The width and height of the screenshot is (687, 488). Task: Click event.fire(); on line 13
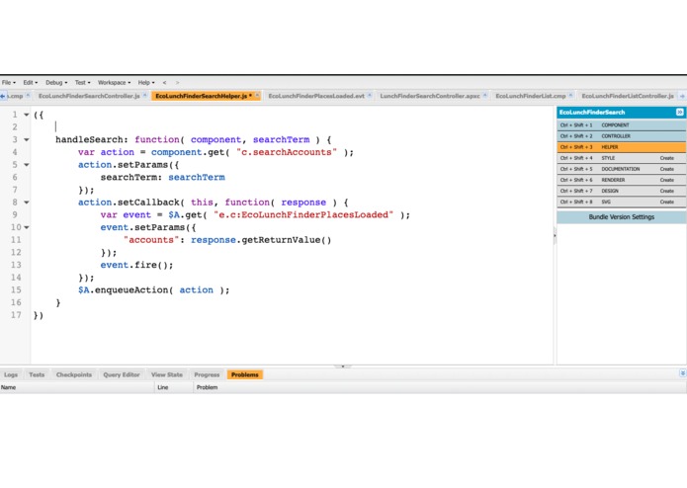tap(136, 265)
